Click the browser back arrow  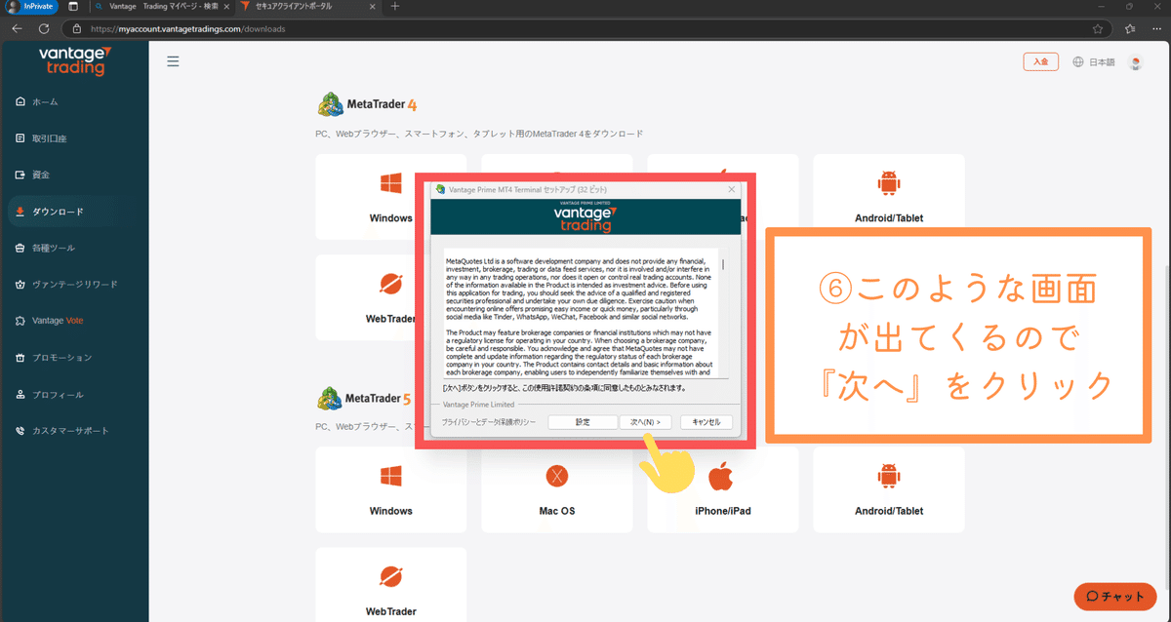(x=17, y=28)
